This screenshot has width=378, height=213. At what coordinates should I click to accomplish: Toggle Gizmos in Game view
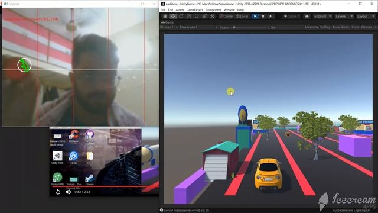click(366, 27)
